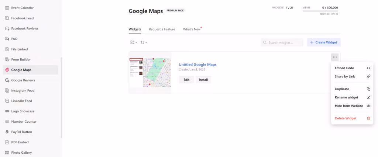Click the PayPal Button sidebar icon

tap(7, 132)
